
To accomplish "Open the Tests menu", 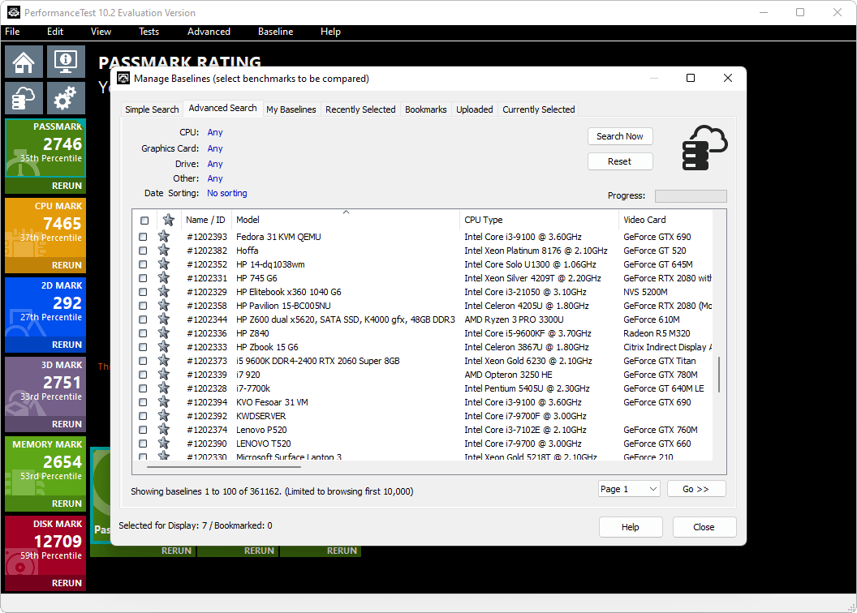I will click(149, 32).
